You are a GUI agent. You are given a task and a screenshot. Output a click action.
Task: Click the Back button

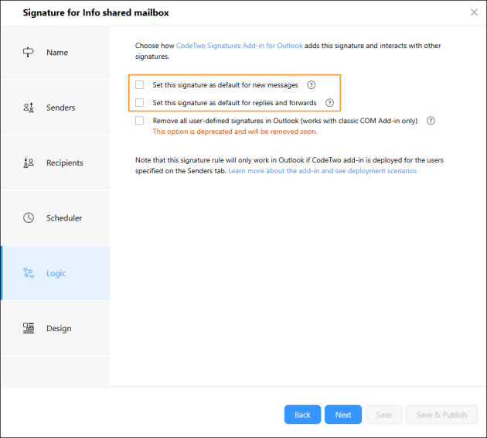pyautogui.click(x=302, y=414)
